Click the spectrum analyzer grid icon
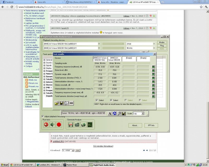 90,125
